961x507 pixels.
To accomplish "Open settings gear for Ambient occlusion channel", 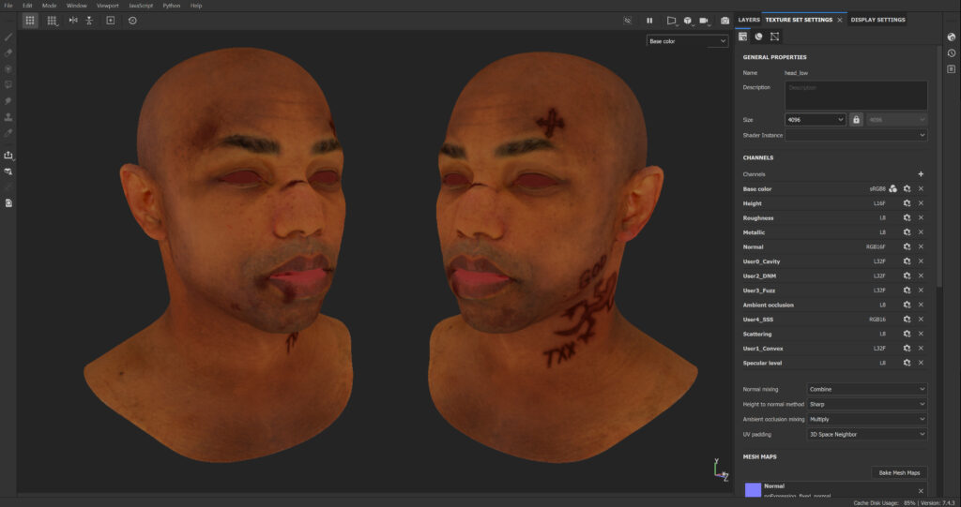I will pos(908,305).
